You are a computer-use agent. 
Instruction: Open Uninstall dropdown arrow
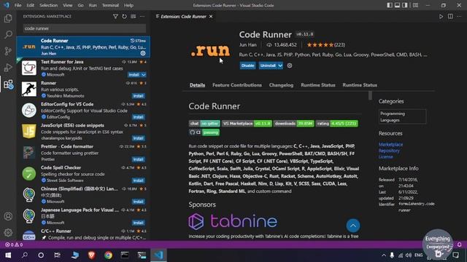[280, 65]
